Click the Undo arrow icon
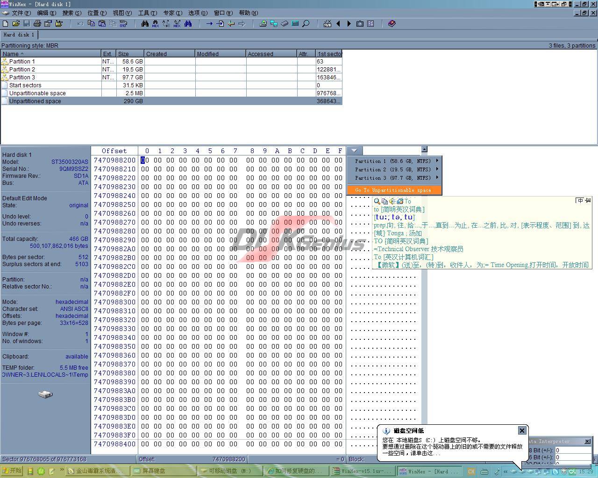 click(80, 23)
